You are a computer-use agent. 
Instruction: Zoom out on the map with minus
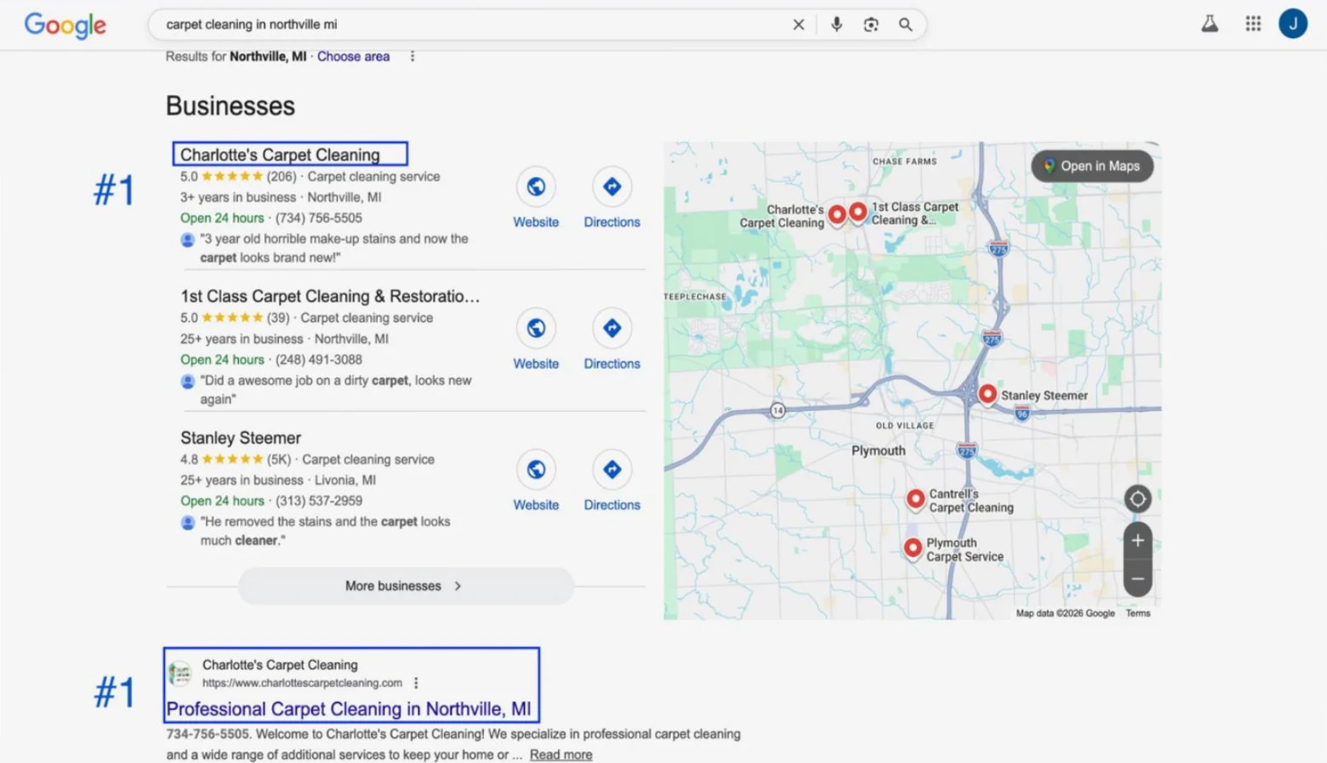[1137, 579]
